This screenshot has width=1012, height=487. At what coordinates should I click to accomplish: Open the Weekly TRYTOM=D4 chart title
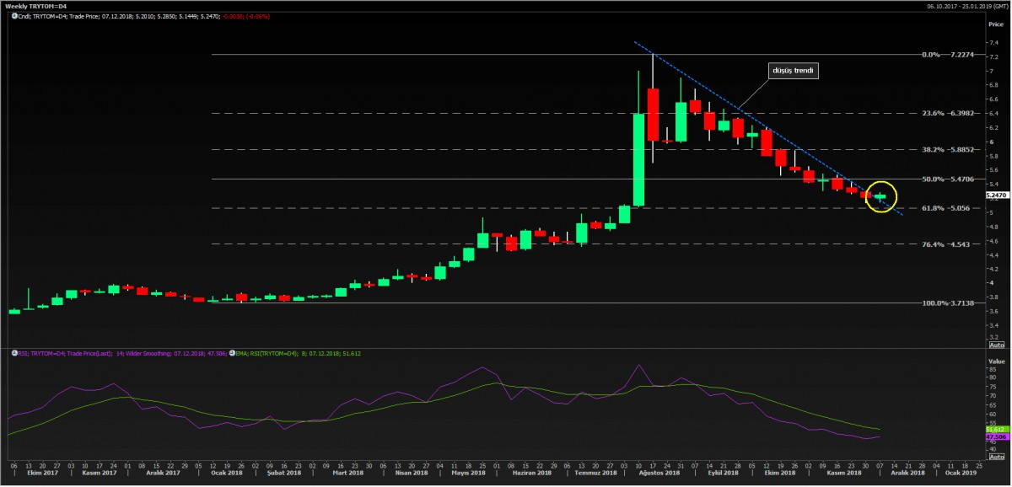[35, 6]
